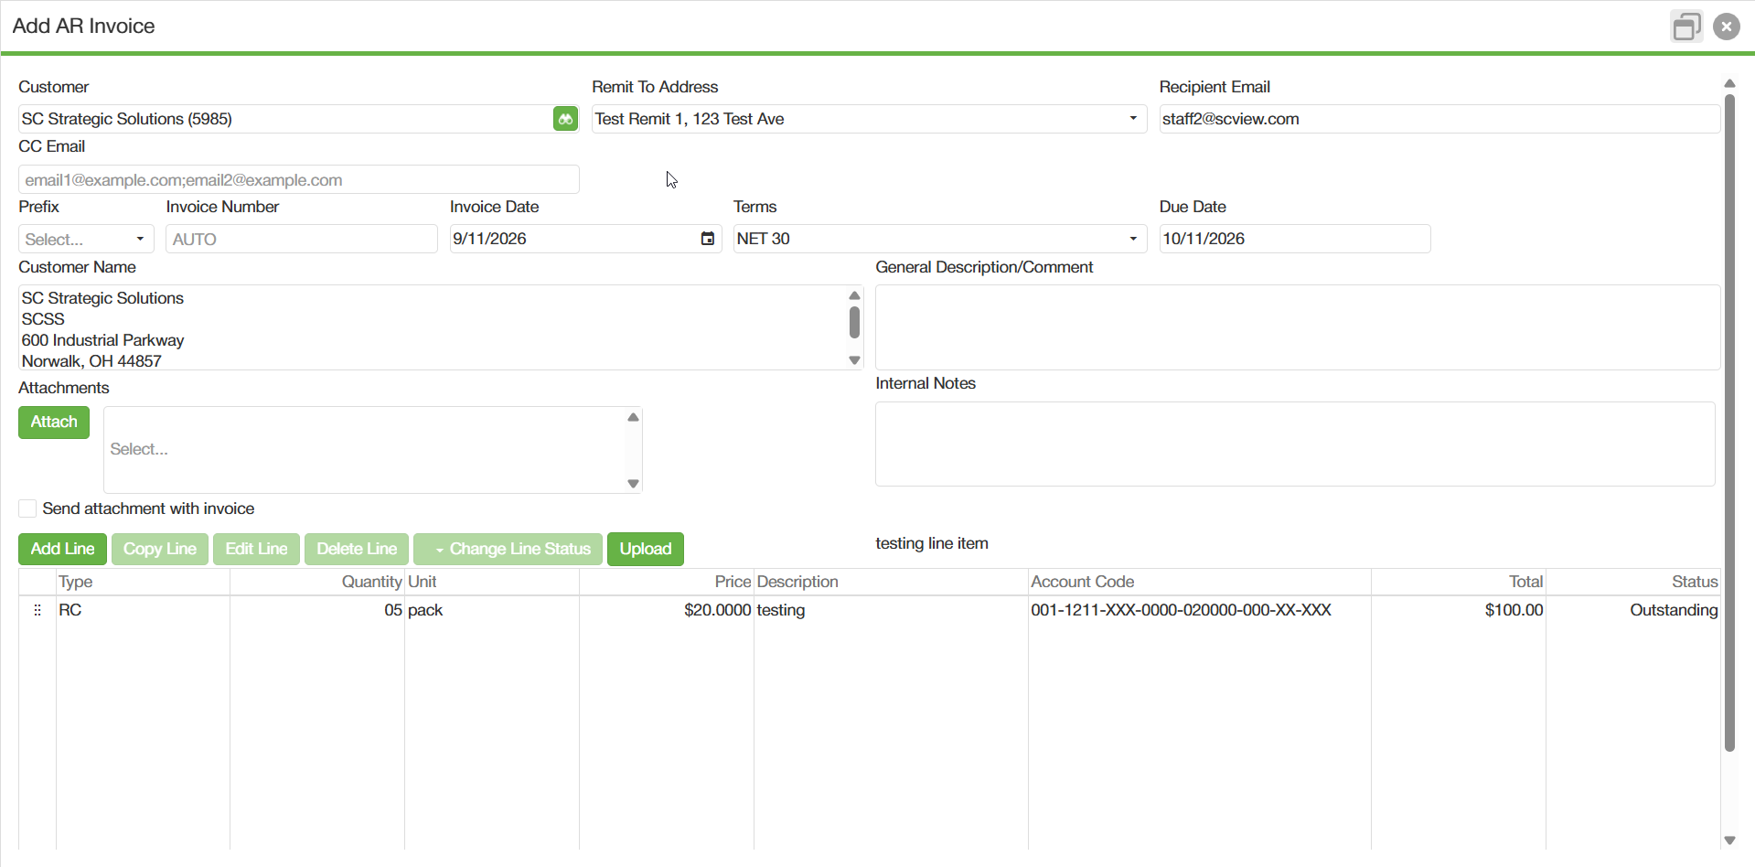Image resolution: width=1755 pixels, height=867 pixels.
Task: Sort by Account Code column header
Action: tap(1082, 582)
